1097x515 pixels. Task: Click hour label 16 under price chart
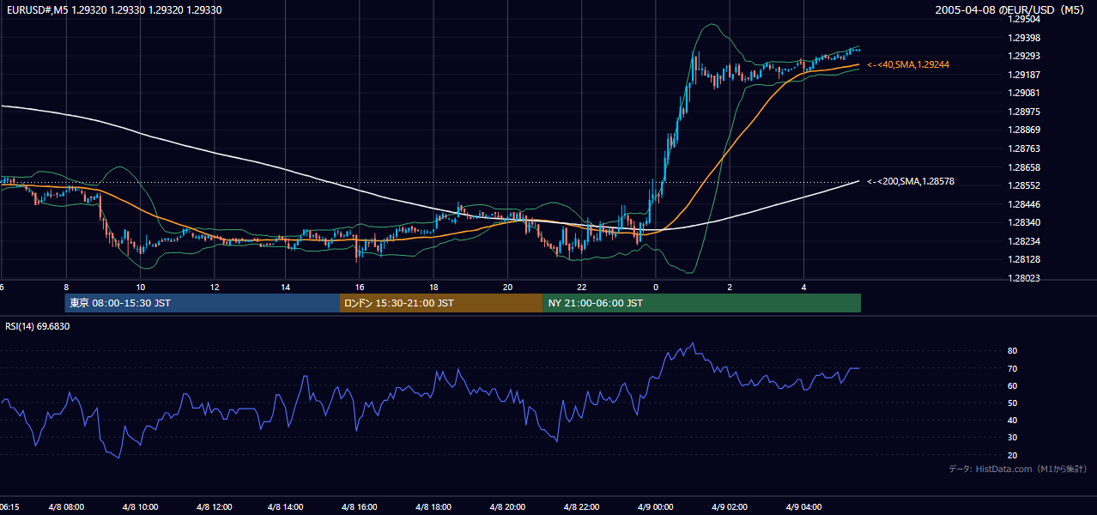click(x=361, y=287)
